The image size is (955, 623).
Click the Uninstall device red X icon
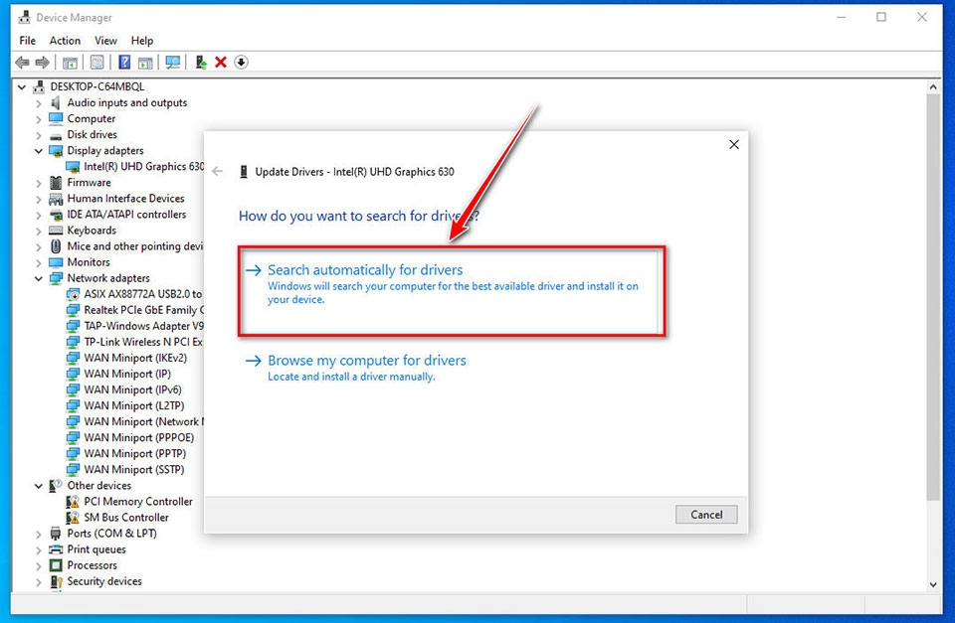(x=222, y=62)
